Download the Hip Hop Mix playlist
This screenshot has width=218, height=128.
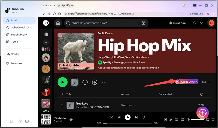tap(95, 82)
